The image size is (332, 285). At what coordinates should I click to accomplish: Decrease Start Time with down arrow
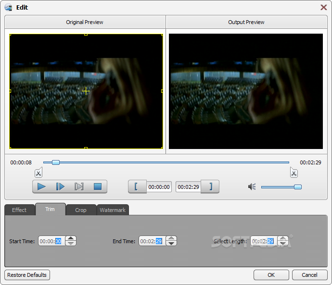pyautogui.click(x=71, y=244)
